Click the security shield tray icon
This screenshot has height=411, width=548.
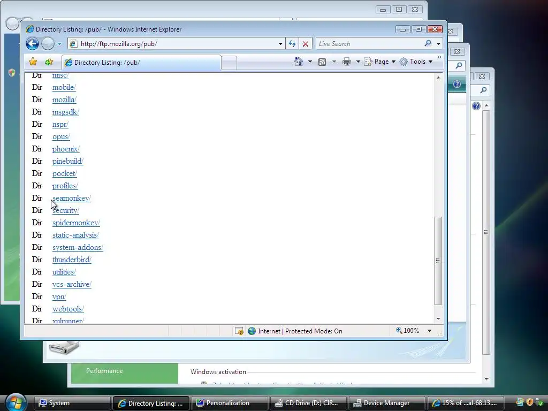(529, 402)
